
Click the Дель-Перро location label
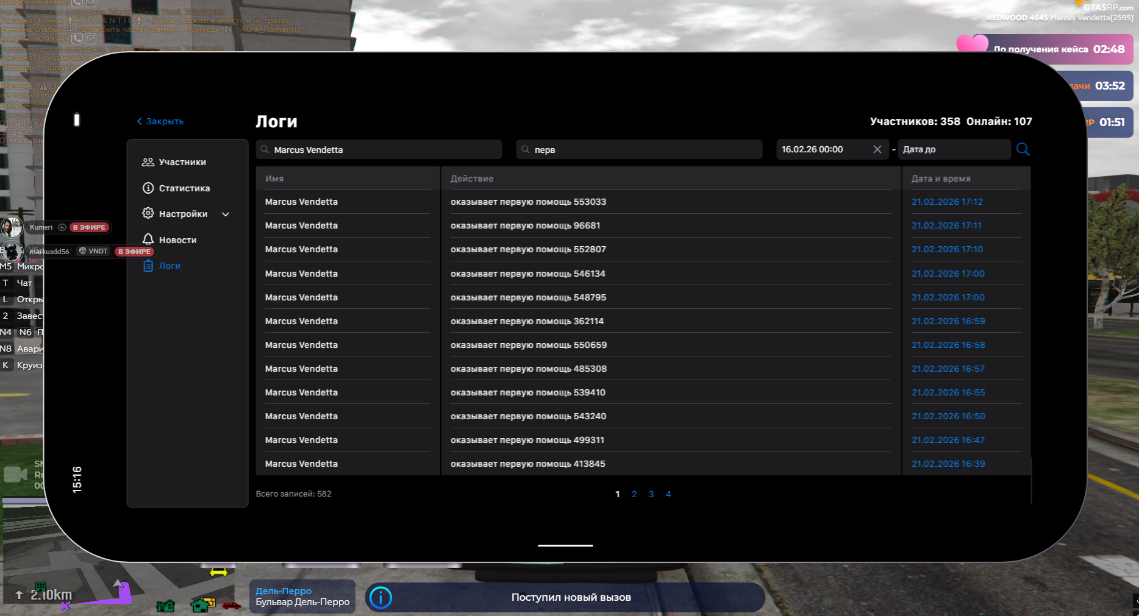tap(284, 591)
